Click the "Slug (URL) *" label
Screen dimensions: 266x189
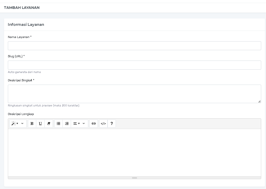pos(16,56)
